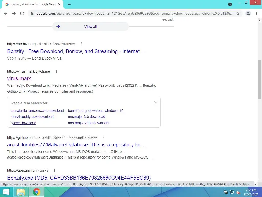Open the Action Center flag tray icon
The height and width of the screenshot is (197, 262).
point(226,192)
